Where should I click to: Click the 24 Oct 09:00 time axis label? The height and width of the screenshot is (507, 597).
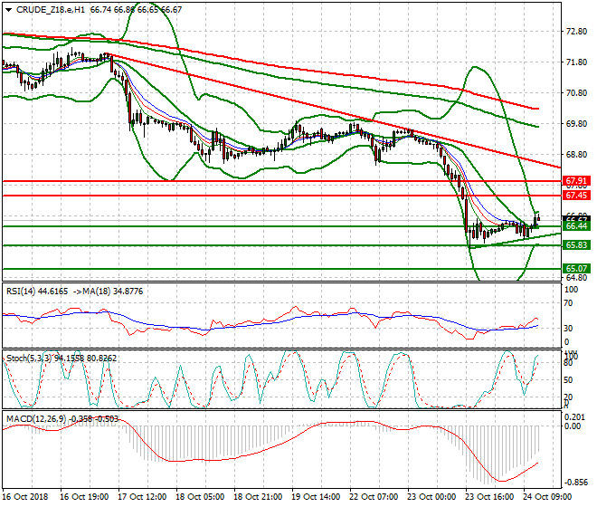(547, 497)
